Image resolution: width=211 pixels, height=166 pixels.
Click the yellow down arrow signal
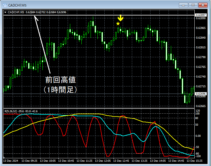[120, 18]
